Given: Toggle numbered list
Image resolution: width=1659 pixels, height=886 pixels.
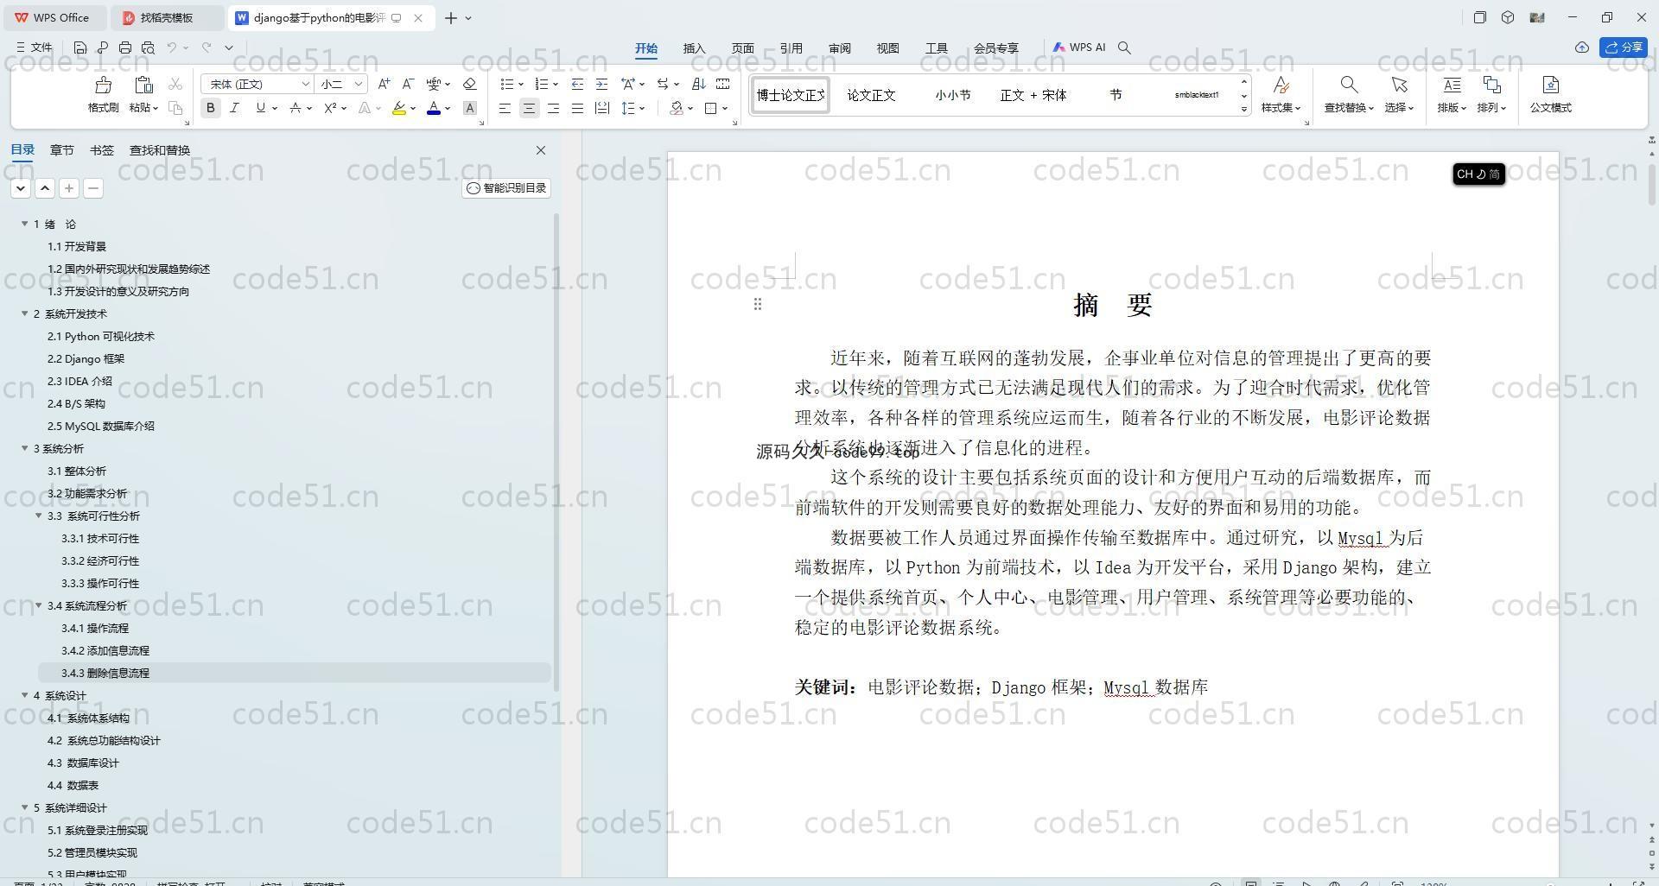Looking at the screenshot, I should 542,84.
